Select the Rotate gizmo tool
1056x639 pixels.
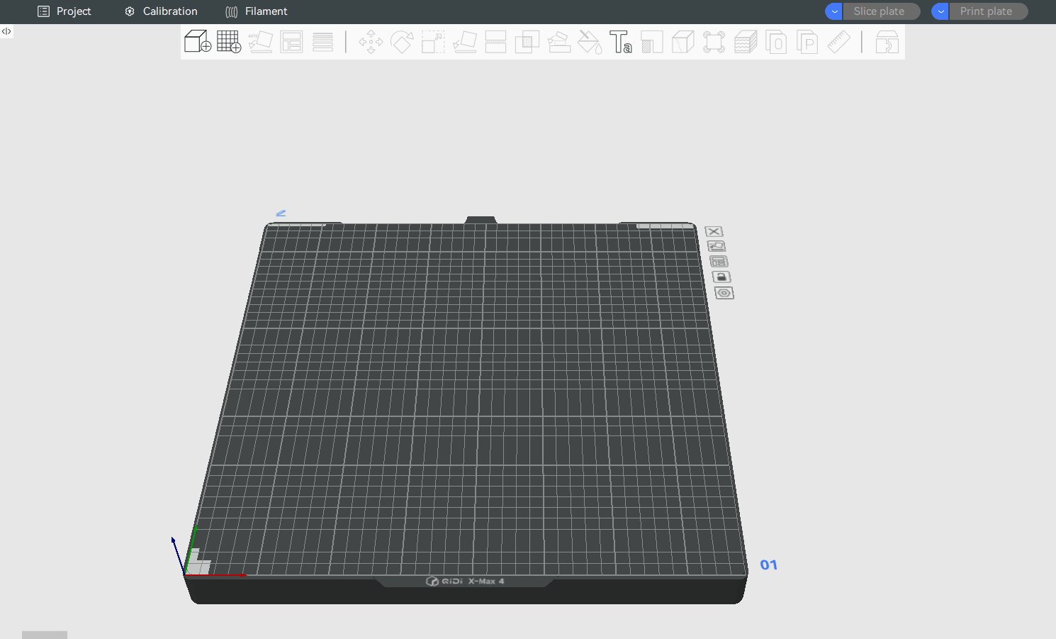click(402, 42)
